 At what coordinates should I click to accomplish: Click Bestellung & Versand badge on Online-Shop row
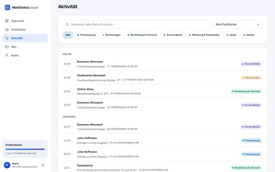pos(246,91)
